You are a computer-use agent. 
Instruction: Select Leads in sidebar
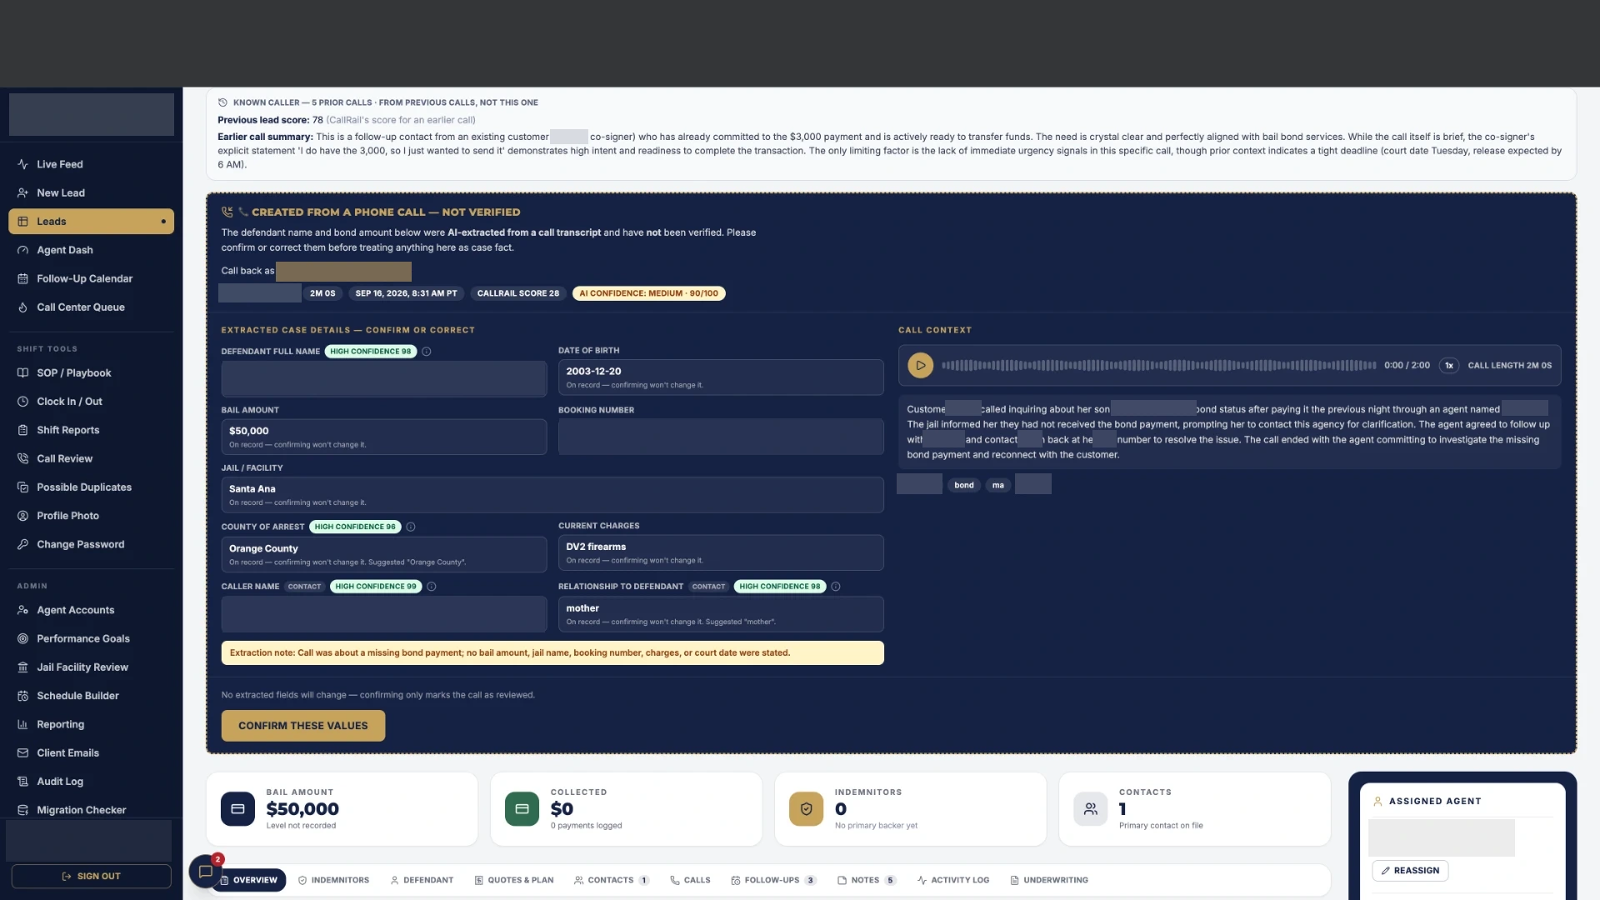92,221
